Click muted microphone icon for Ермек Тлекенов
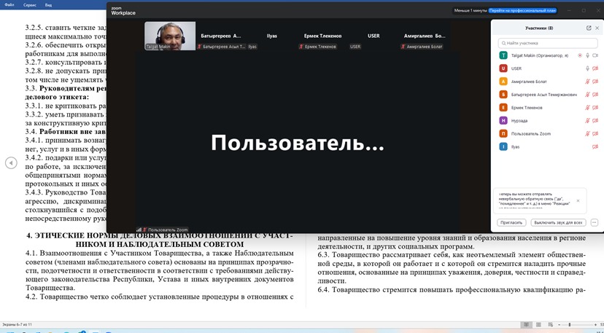This screenshot has height=333, width=604. click(x=587, y=108)
